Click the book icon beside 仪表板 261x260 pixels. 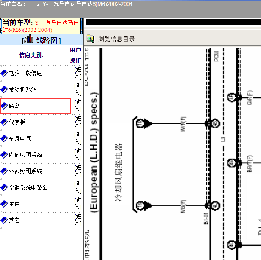(x=4, y=122)
